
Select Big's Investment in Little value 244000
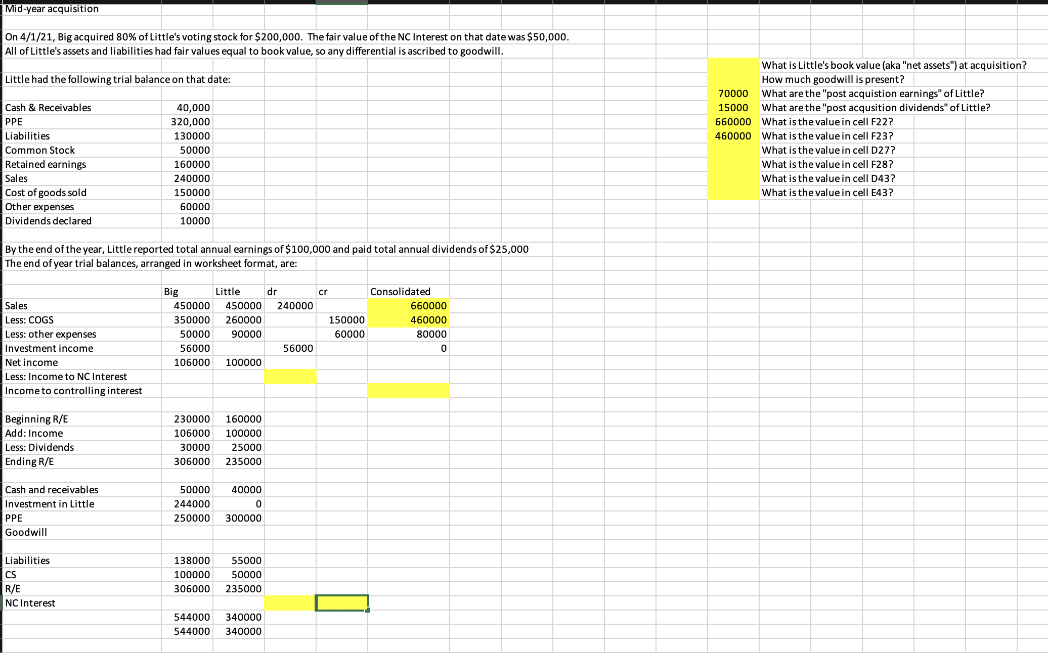tap(192, 504)
